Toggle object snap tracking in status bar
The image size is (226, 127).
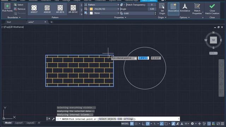click(x=162, y=123)
